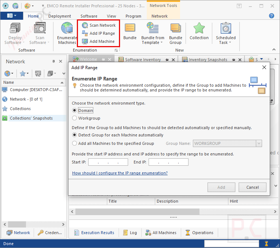Click the results horizontal scrollbar thumb
Viewport: 280px width, 248px height.
tap(137, 211)
